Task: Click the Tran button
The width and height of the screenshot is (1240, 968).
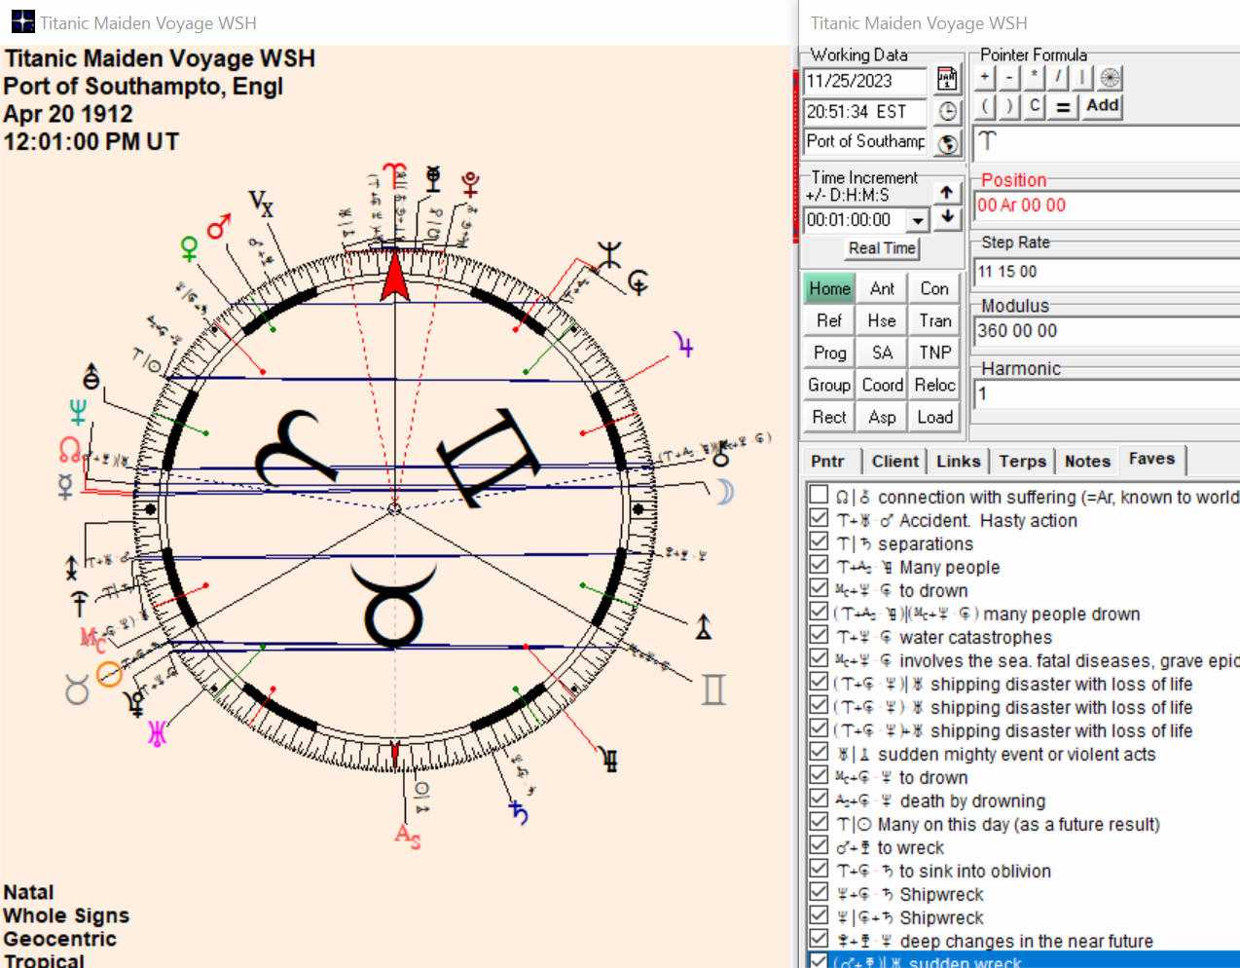Action: click(x=935, y=320)
